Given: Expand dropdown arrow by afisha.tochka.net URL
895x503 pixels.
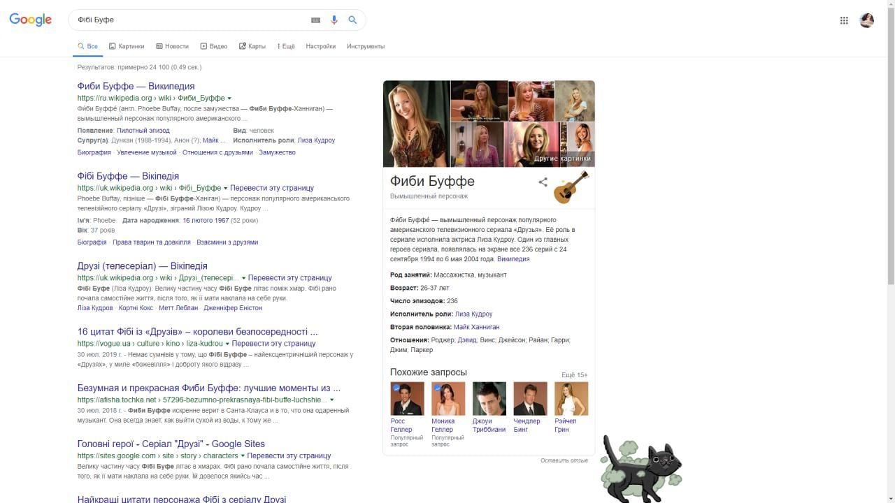Looking at the screenshot, I should (x=331, y=400).
